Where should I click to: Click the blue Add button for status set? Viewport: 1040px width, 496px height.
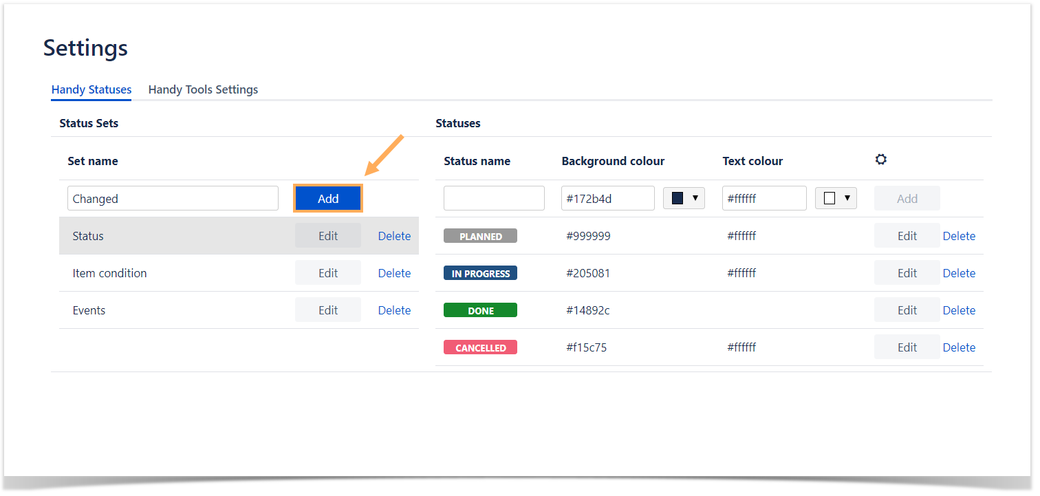[x=328, y=198]
